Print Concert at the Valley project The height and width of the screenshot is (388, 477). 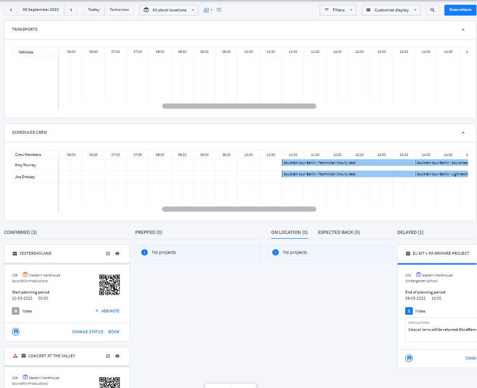117,356
